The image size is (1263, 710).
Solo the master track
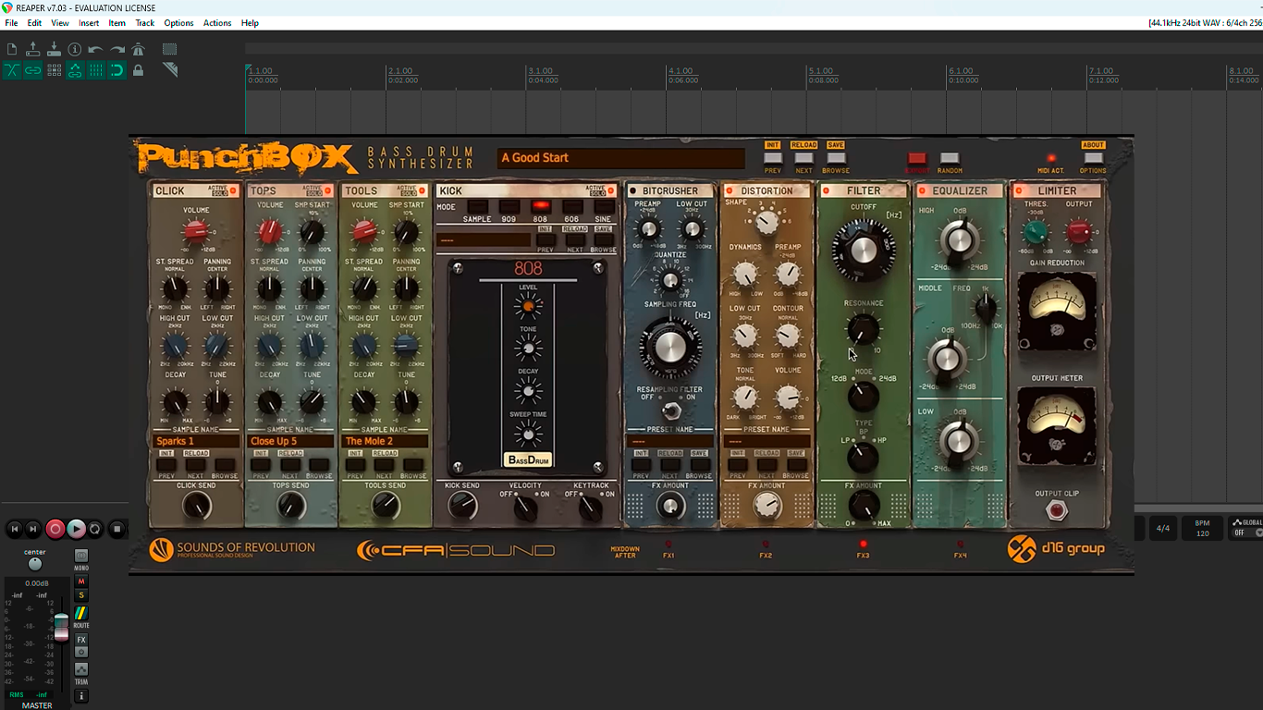tap(81, 595)
